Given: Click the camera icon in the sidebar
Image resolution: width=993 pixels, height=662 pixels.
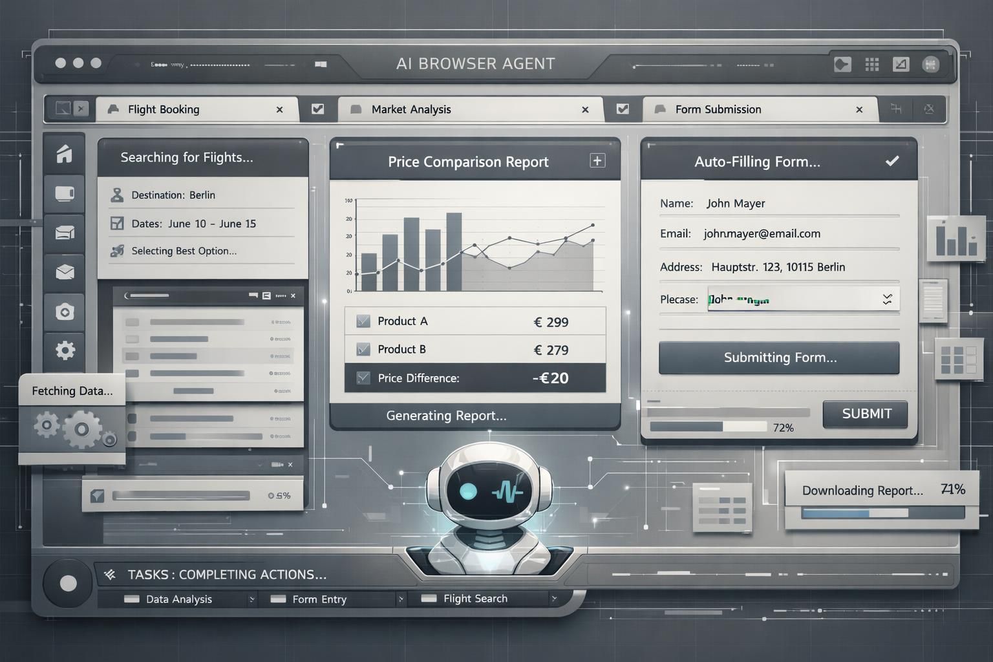Looking at the screenshot, I should tap(64, 312).
